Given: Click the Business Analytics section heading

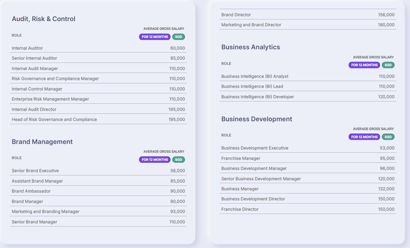Looking at the screenshot, I should [x=250, y=47].
